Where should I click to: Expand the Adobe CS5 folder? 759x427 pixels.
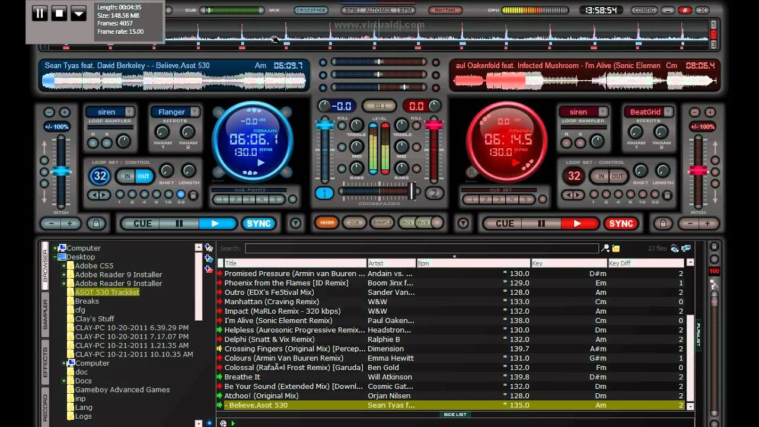point(63,266)
